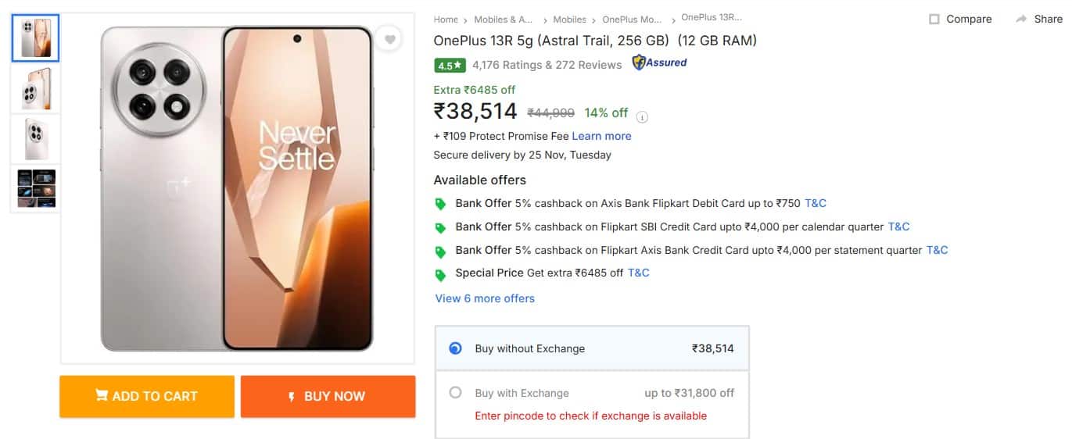
Task: Click the 4.5 star rating badge
Action: (x=450, y=65)
